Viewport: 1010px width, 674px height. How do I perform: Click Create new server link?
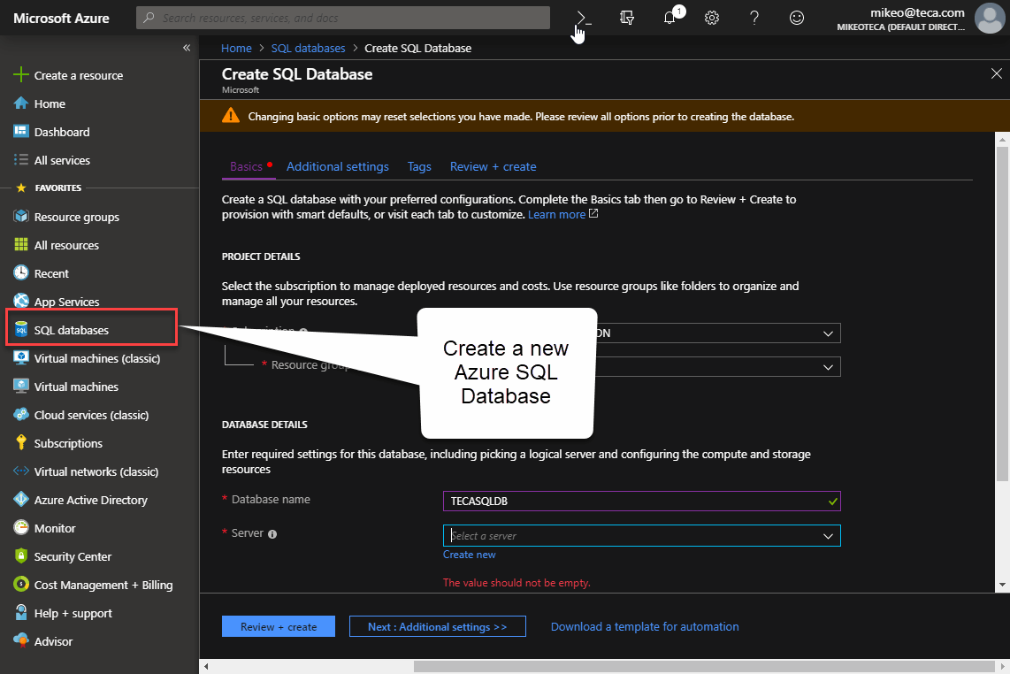click(x=469, y=555)
